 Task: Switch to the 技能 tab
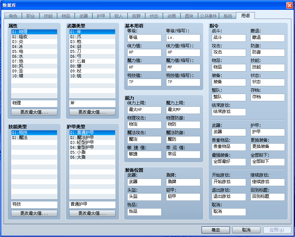48,16
